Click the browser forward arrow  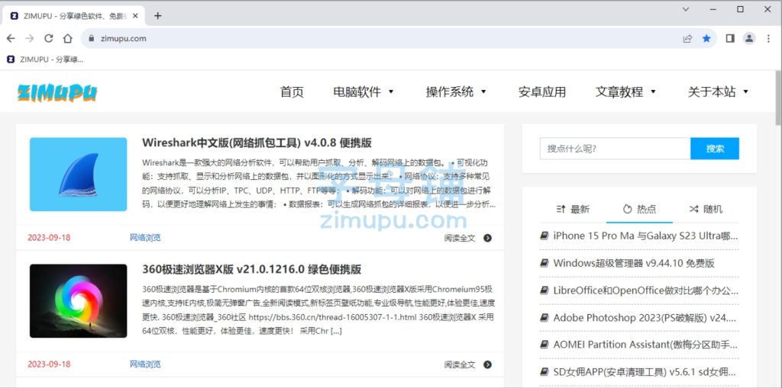point(30,38)
